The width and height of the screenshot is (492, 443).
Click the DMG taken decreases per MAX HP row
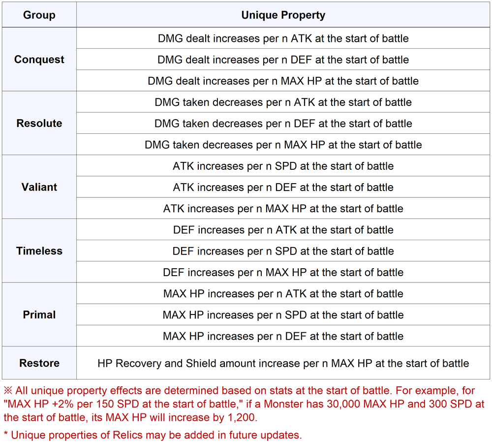pyautogui.click(x=283, y=145)
